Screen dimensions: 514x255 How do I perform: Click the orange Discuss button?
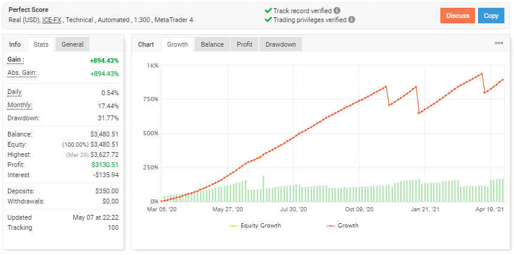[x=458, y=16]
